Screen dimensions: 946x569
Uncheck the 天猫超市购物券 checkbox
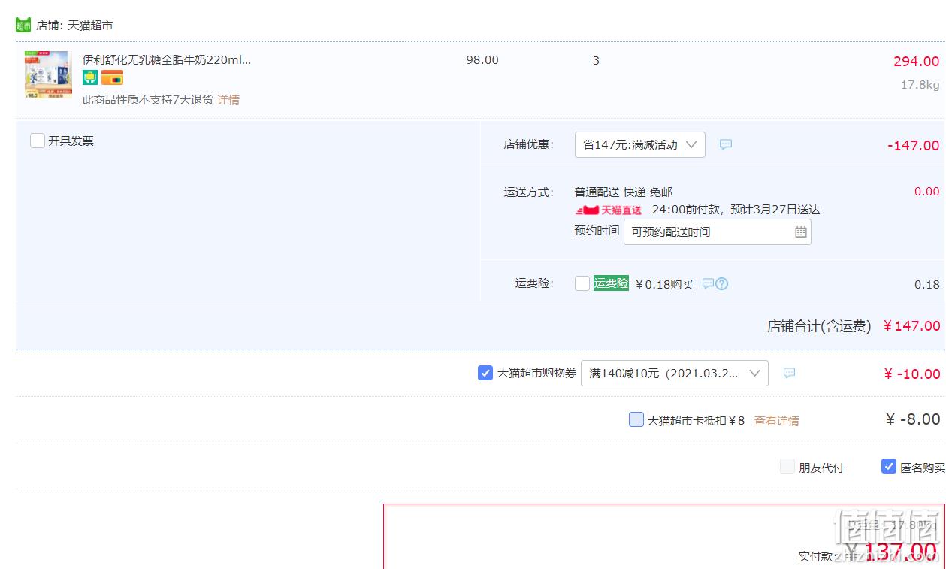[x=485, y=372]
